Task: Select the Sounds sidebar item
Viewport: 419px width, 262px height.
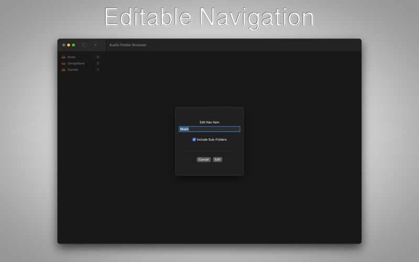Action: [x=81, y=70]
